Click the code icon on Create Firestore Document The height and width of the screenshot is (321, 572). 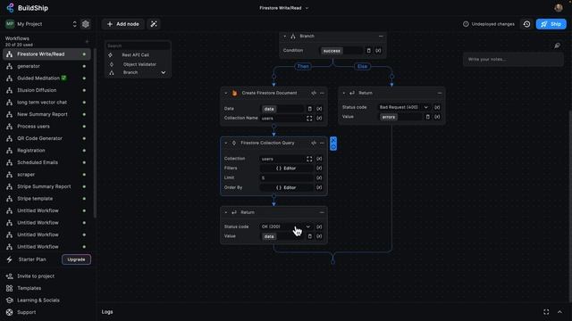click(314, 93)
